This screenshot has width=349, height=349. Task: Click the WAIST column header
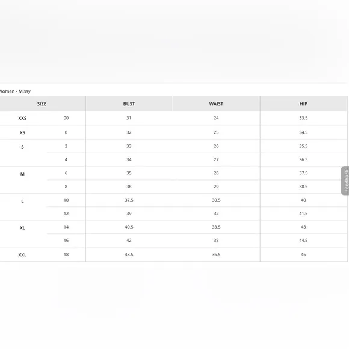coord(216,103)
